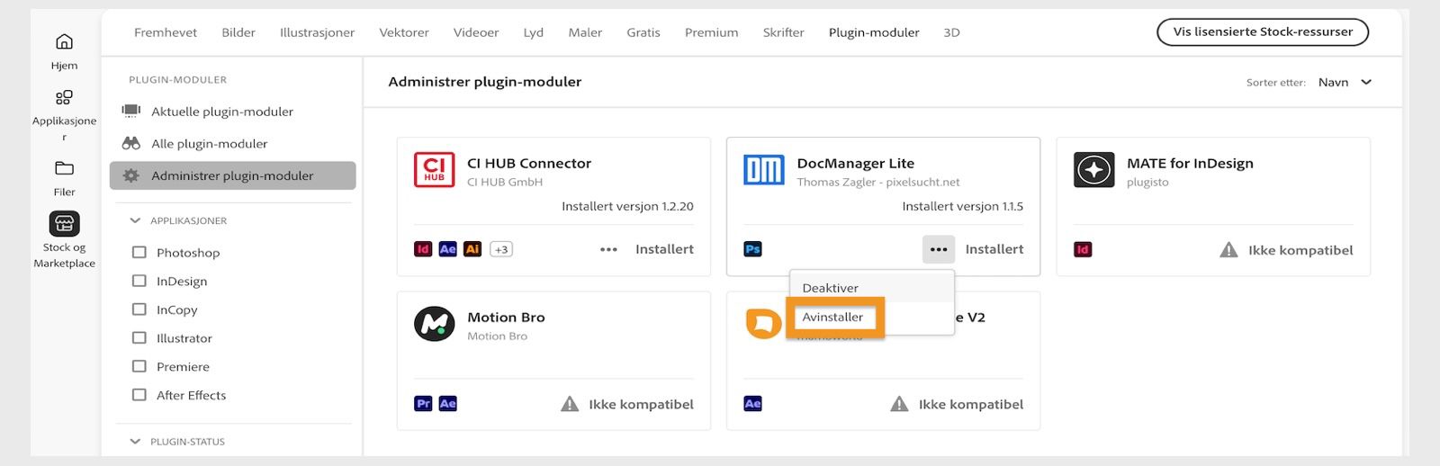
Task: Switch to the Skrifter tab
Action: pos(783,32)
